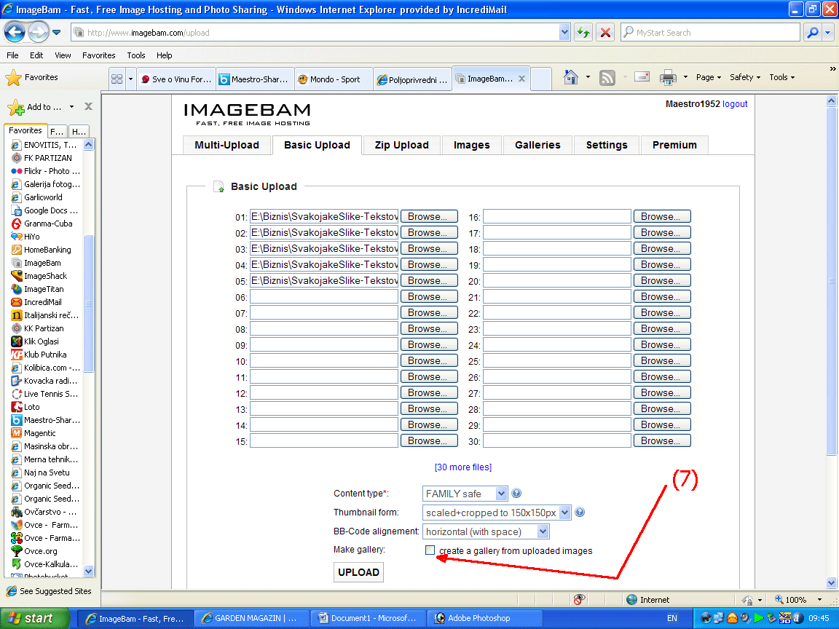Click the Windows start button
This screenshot has width=839, height=629.
pos(35,618)
